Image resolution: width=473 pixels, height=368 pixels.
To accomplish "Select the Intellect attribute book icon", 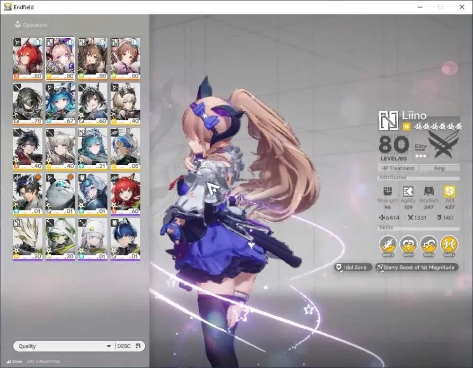I will point(429,191).
